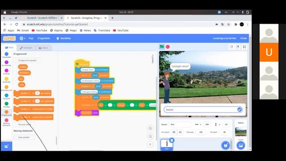The height and width of the screenshot is (161, 286).
Task: Tick the checkbox next to the third orange variable
Action: (16, 79)
